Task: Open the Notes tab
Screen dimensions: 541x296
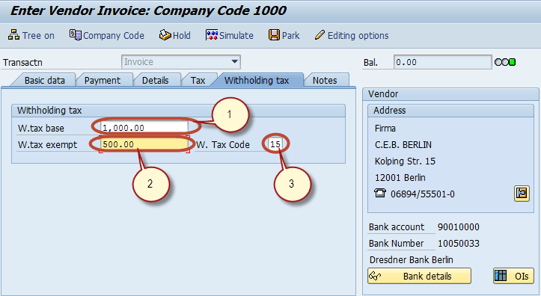Action: pos(325,80)
